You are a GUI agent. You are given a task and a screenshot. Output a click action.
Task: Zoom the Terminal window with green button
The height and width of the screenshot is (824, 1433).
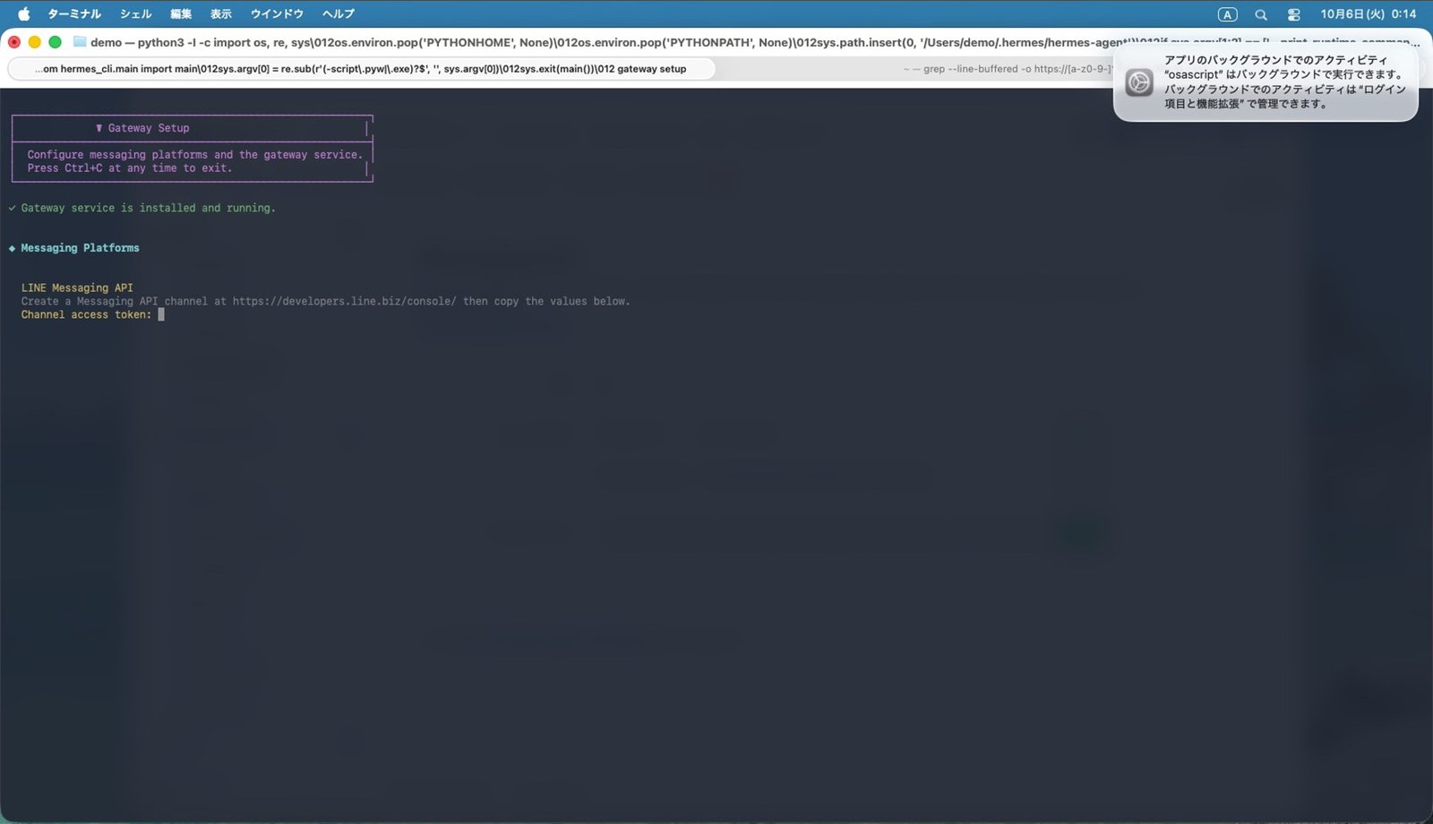[x=55, y=42]
